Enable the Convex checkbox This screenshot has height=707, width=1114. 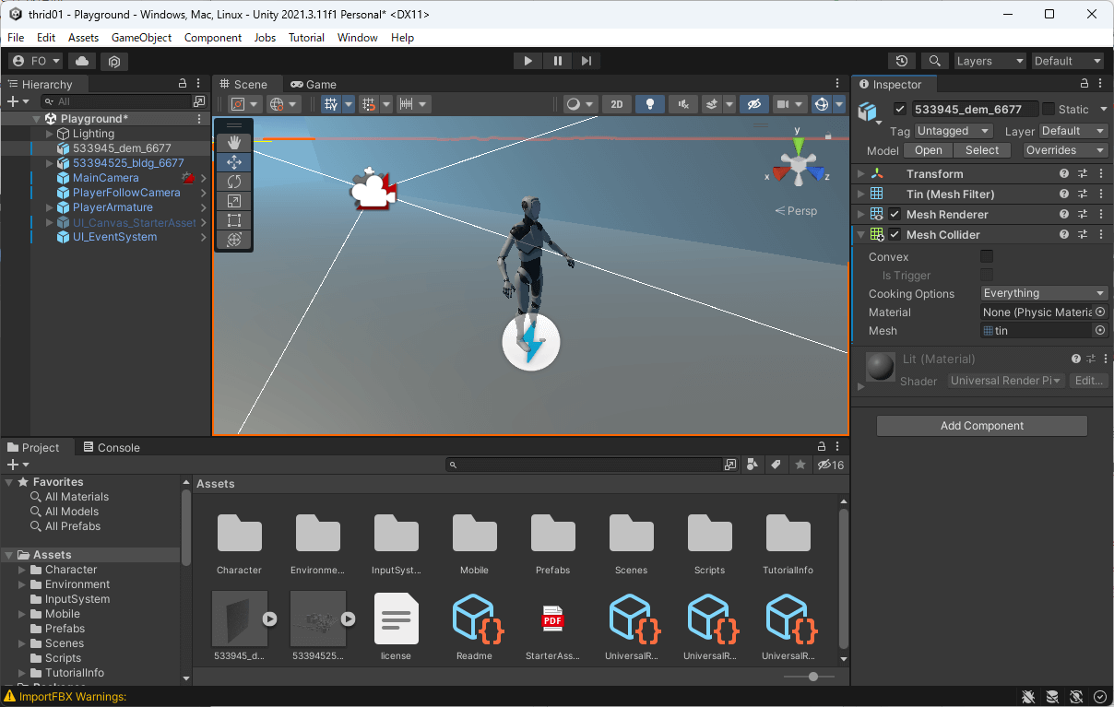pyautogui.click(x=987, y=256)
